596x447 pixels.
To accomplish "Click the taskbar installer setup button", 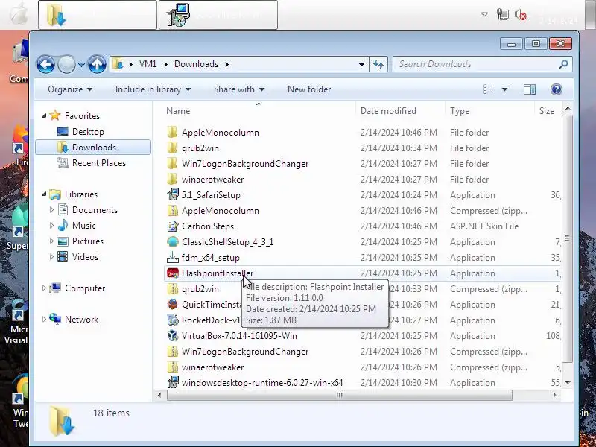I will pos(218,15).
